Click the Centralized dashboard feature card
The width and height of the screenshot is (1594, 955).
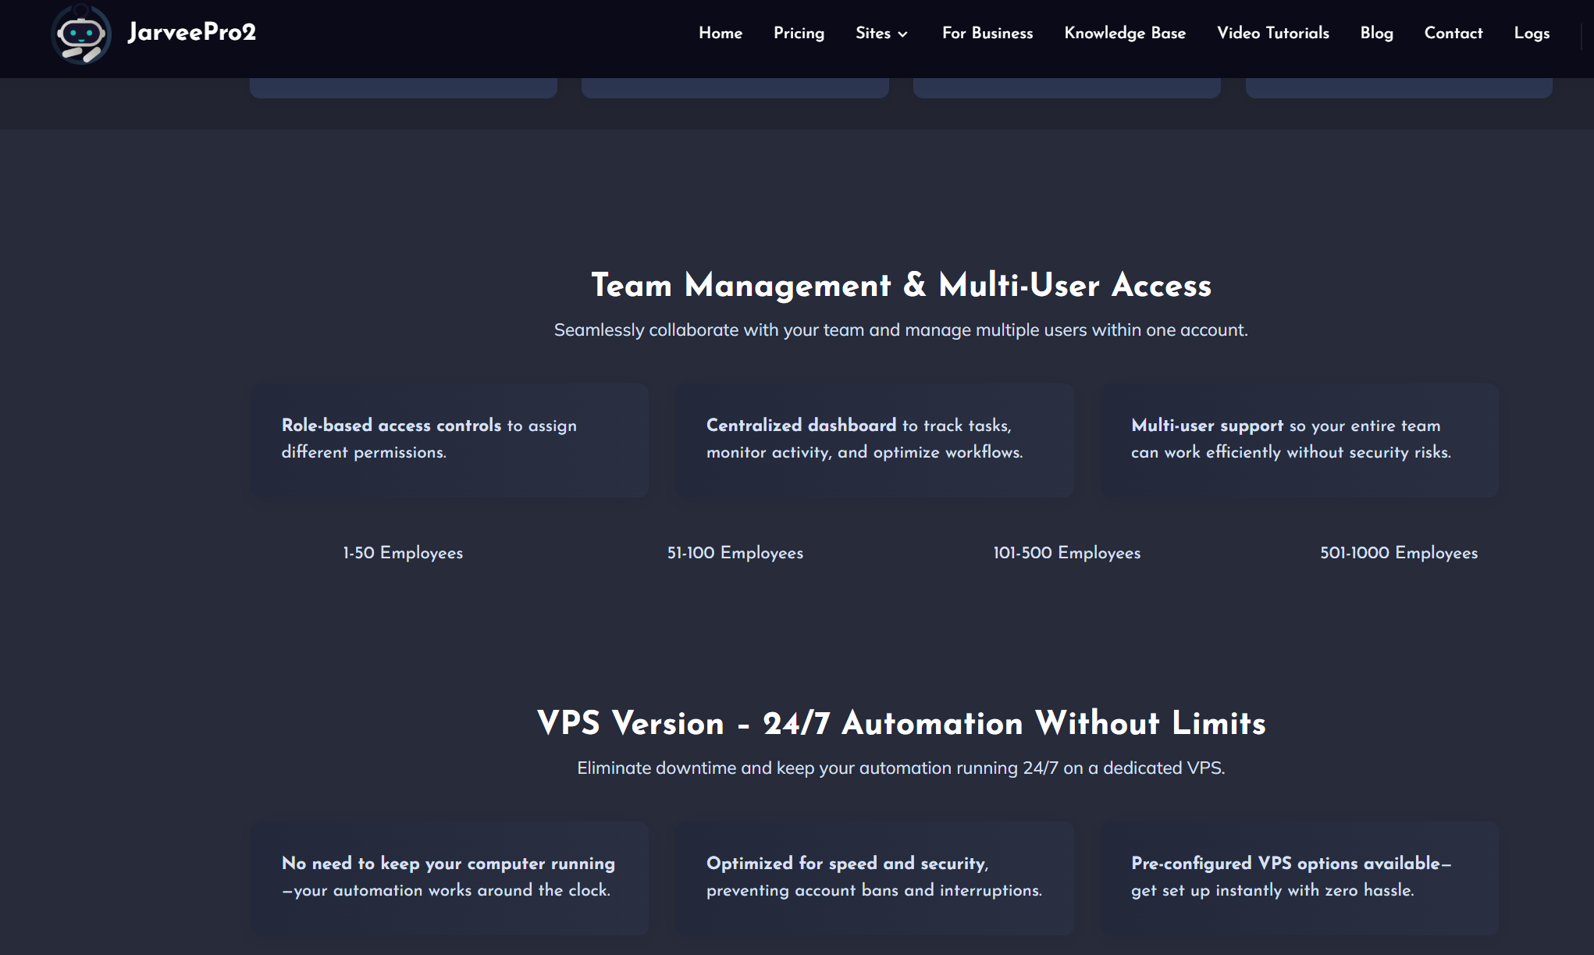point(873,440)
